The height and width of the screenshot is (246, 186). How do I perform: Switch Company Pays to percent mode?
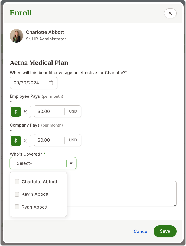coord(25,141)
